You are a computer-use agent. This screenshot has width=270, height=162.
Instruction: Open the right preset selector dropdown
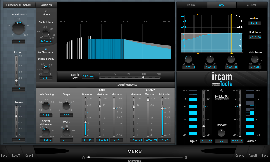217,151
